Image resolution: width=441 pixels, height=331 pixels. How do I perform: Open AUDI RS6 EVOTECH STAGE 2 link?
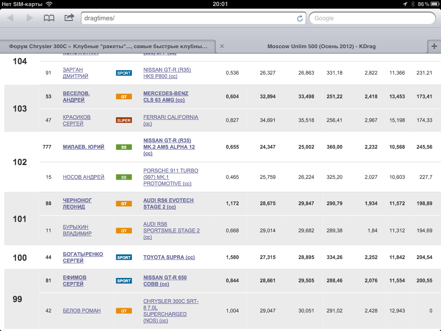coord(168,203)
